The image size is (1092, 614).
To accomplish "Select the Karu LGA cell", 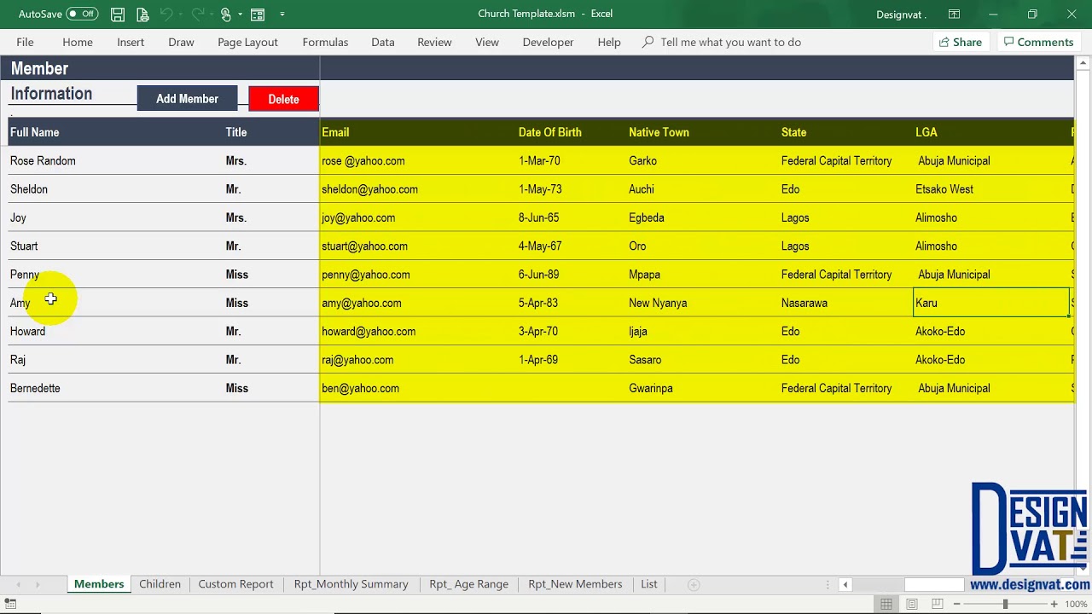I will [991, 303].
